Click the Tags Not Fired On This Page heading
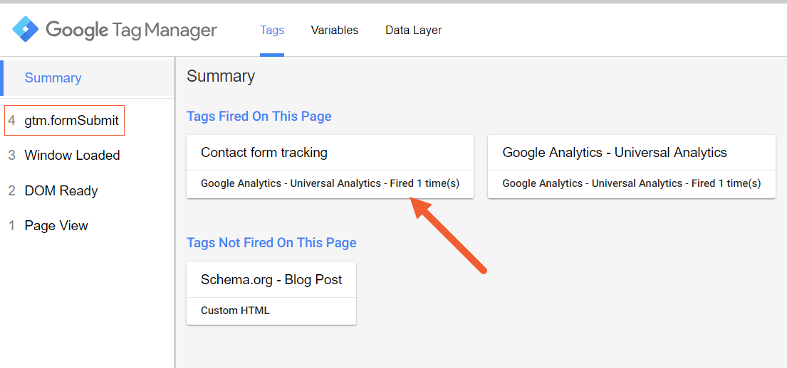The image size is (787, 368). point(271,243)
